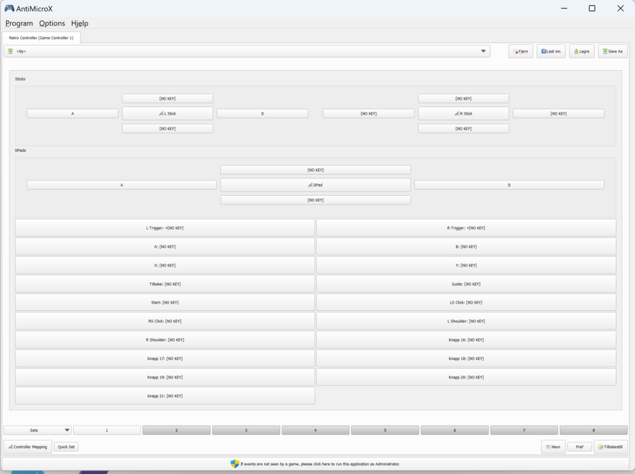Open Controller Mapping

tap(28, 447)
